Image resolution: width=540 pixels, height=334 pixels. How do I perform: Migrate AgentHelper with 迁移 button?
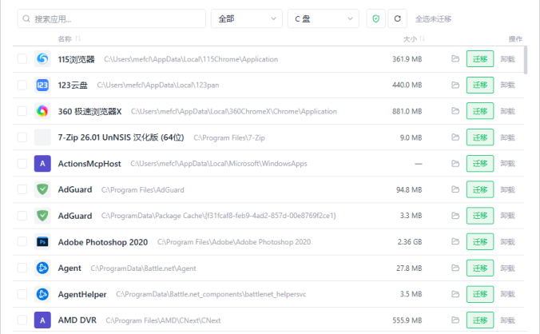coord(480,294)
